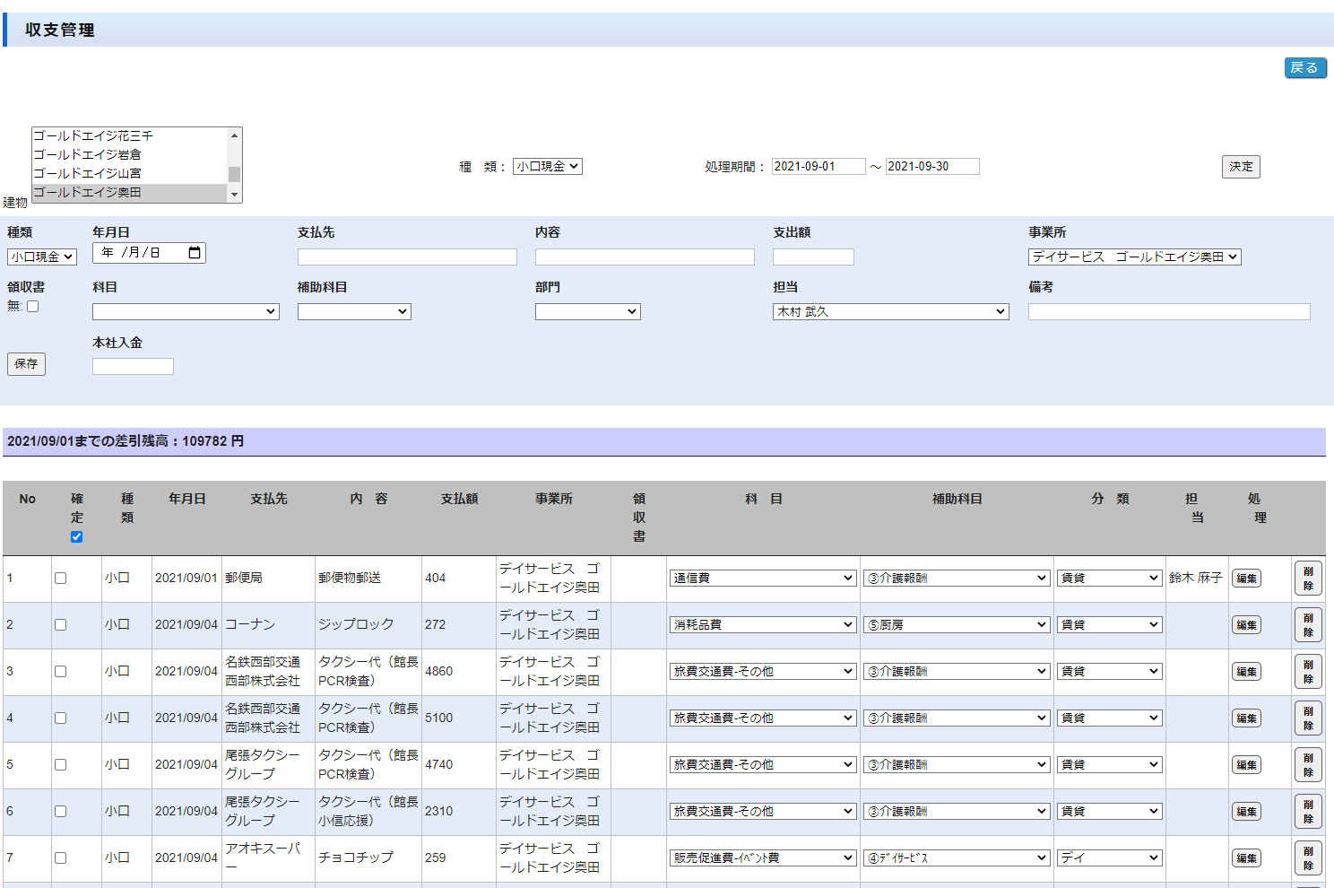Open the 通信費 科目 dropdown in row 1
This screenshot has width=1334, height=888.
tap(762, 579)
